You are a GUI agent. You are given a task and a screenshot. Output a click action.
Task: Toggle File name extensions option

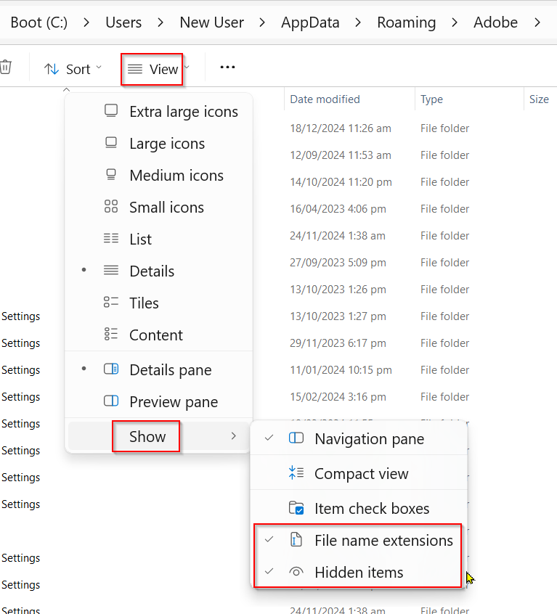click(x=359, y=541)
